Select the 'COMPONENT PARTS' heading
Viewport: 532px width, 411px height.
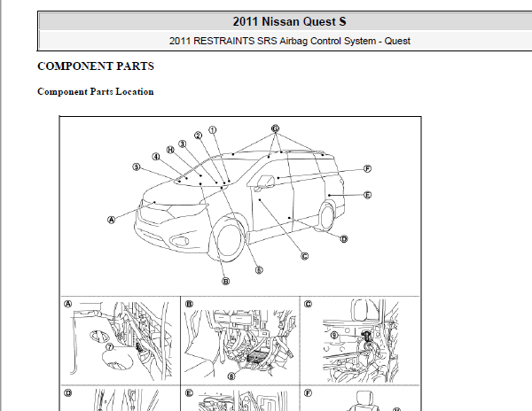(96, 66)
